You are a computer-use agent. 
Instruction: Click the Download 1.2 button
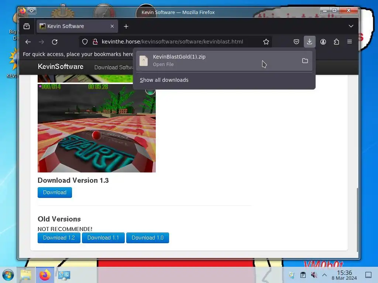click(x=59, y=238)
